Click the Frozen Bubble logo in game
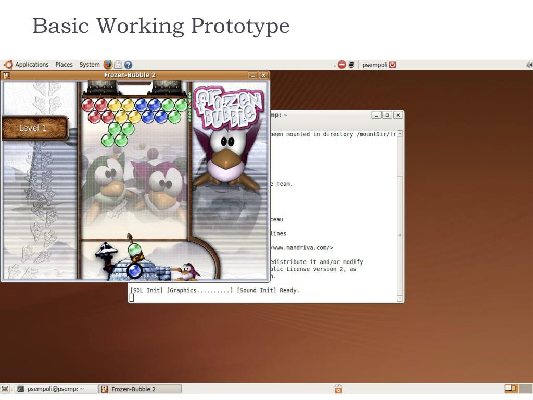 point(229,107)
